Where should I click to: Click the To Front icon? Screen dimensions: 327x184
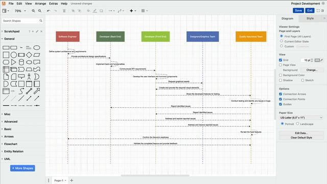pyautogui.click(x=73, y=11)
